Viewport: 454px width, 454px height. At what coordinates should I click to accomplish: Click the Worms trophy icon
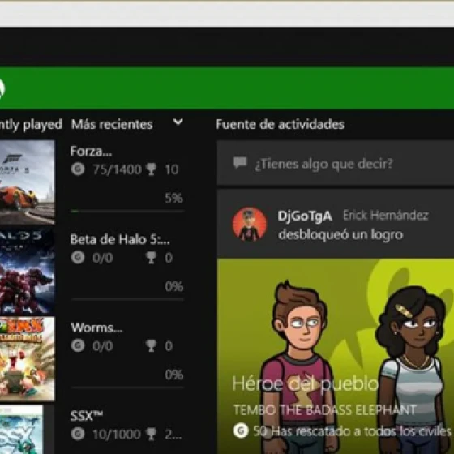click(151, 345)
